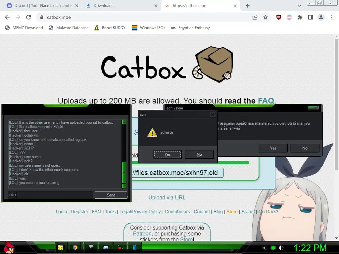This screenshot has width=339, height=254.
Task: Open the footer FAQ link
Action: tap(96, 212)
